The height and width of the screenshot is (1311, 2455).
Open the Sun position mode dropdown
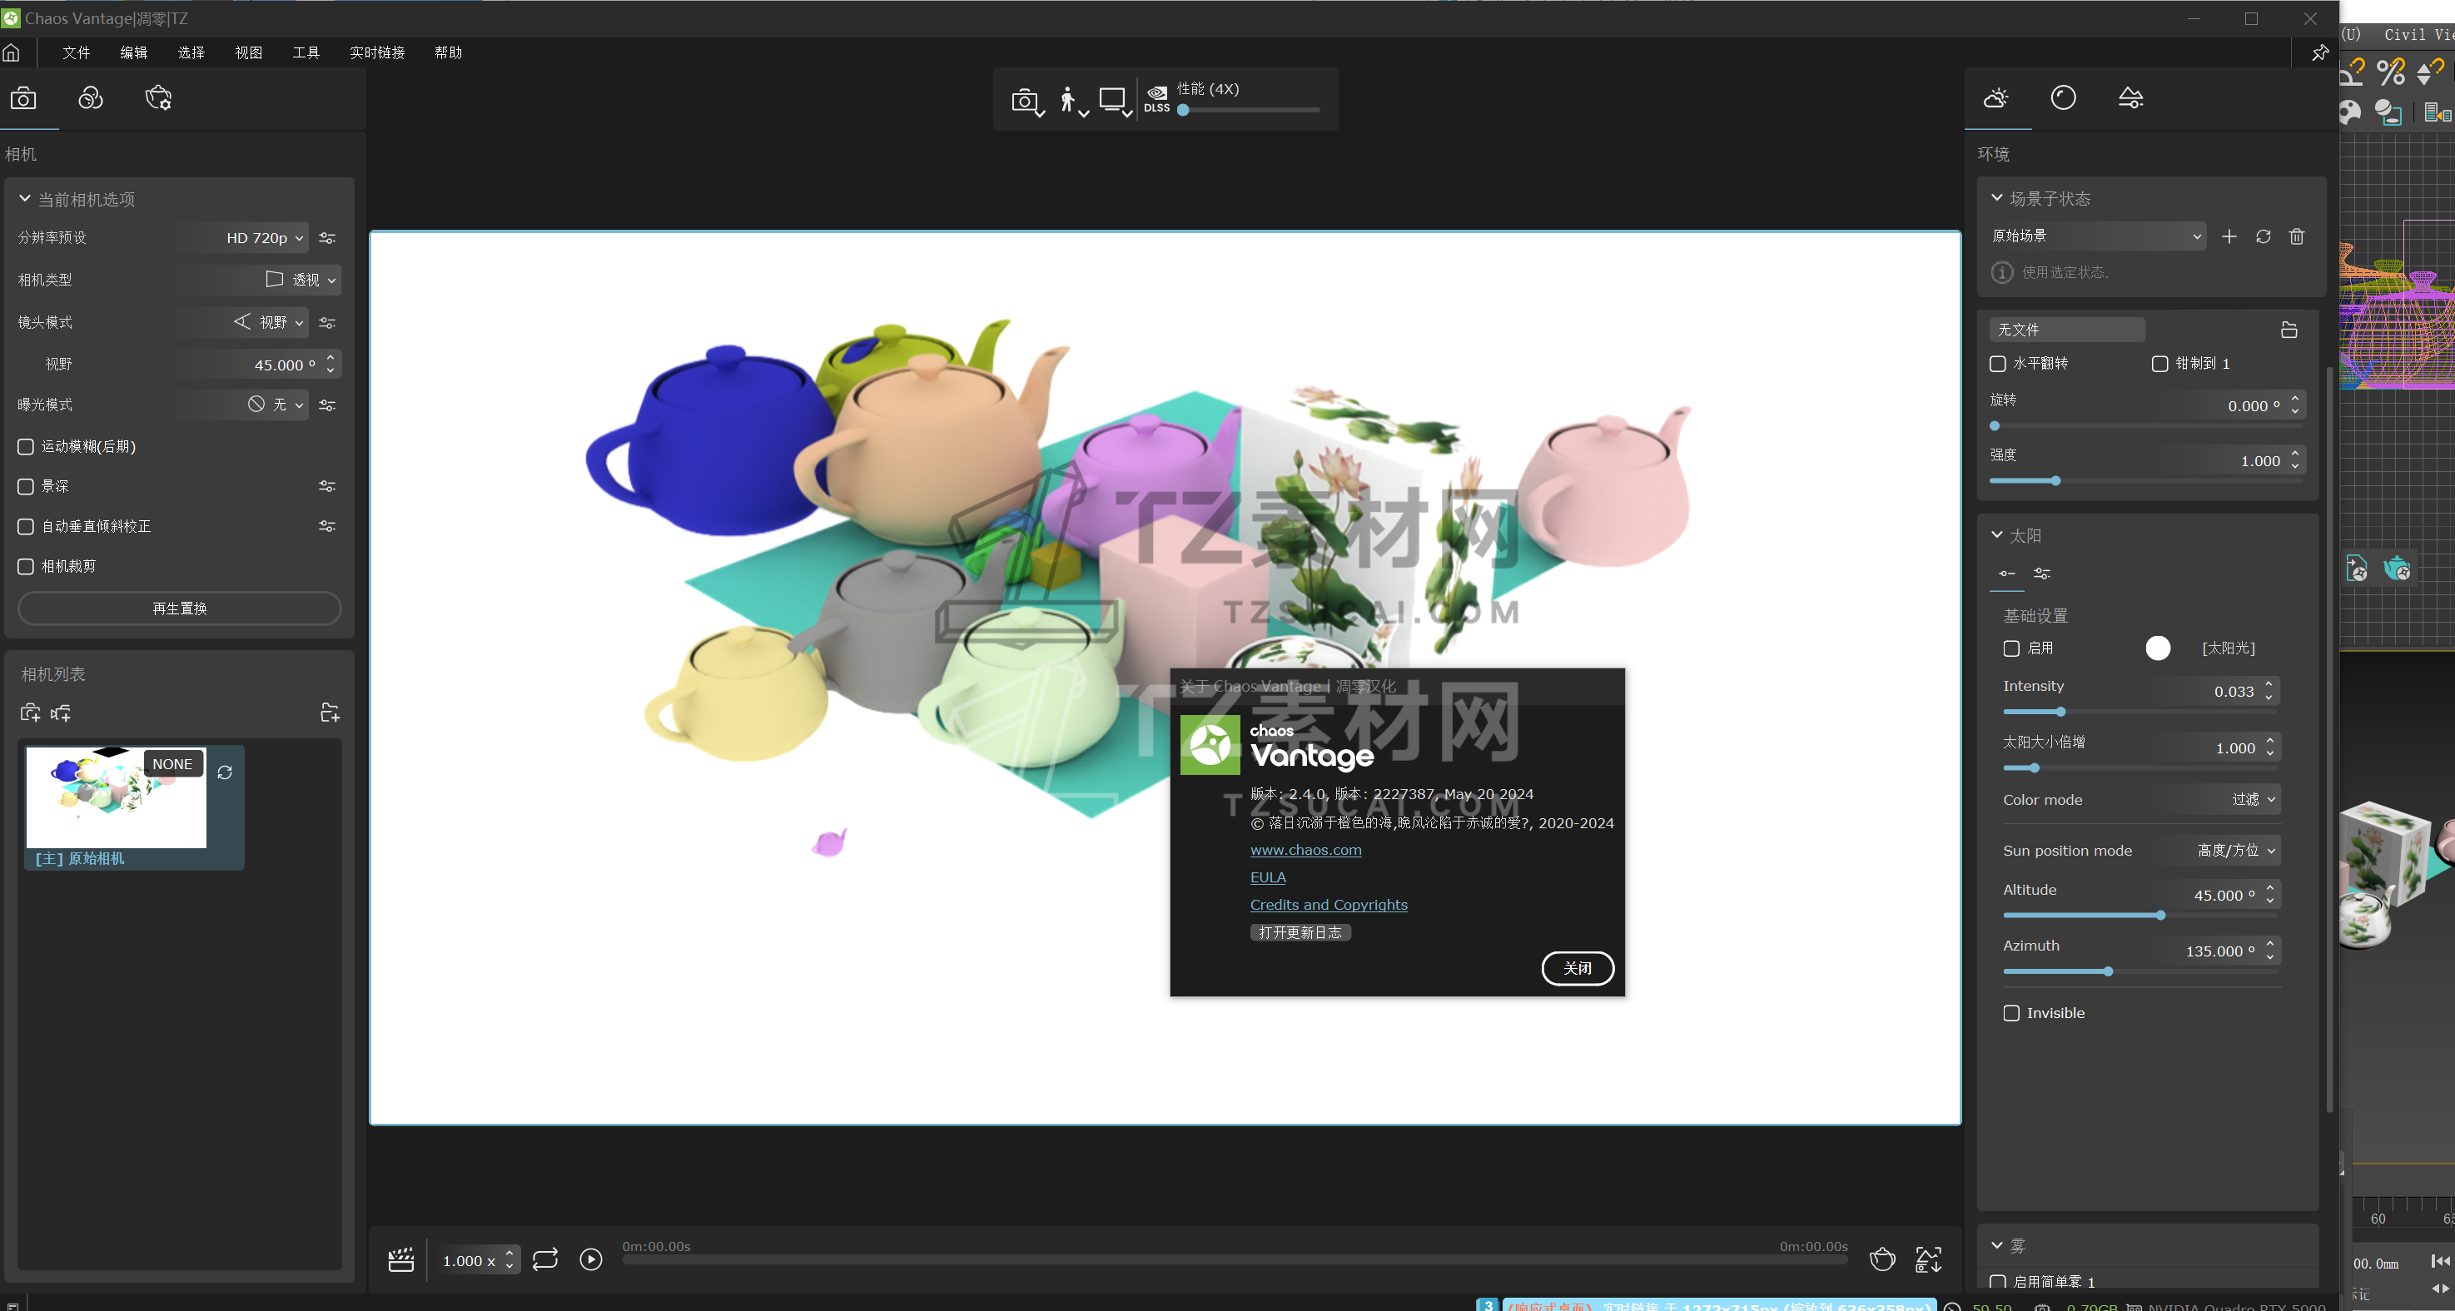(2236, 851)
